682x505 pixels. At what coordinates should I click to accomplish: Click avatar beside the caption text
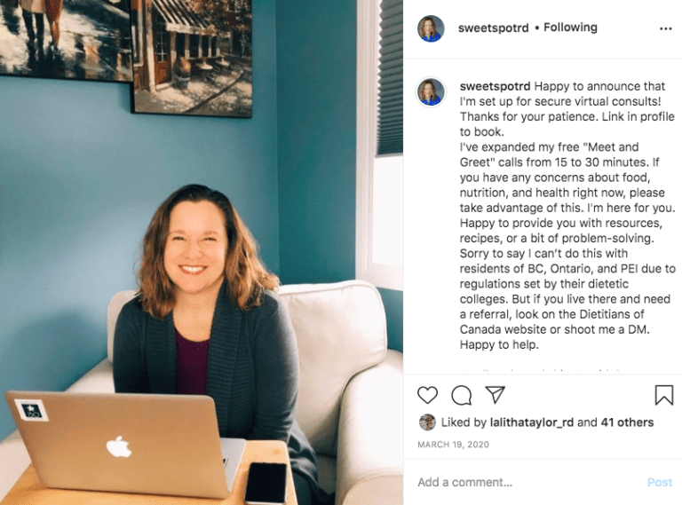431,92
